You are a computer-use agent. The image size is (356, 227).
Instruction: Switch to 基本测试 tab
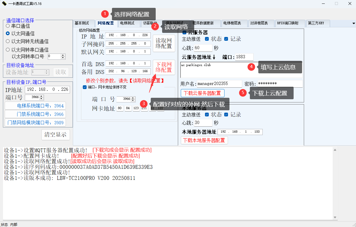coord(84,23)
